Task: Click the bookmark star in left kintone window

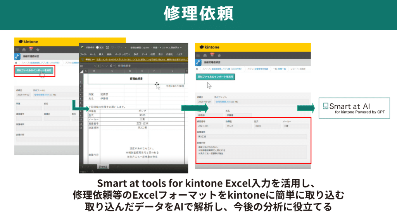Action: 38,50
